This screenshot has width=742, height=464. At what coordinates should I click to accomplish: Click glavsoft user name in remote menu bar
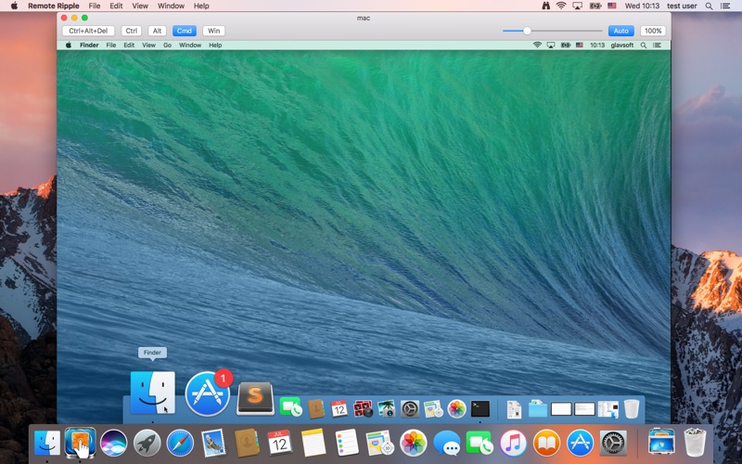[621, 45]
